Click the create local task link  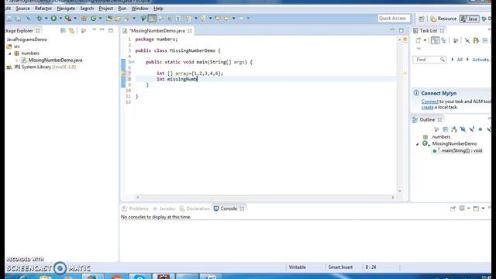point(427,107)
